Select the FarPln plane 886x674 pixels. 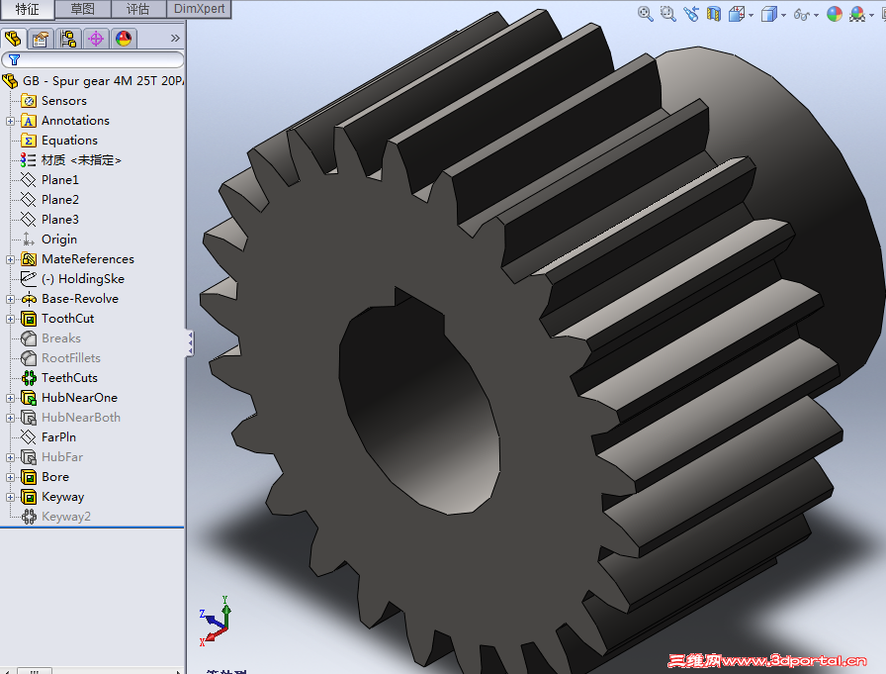click(48, 437)
